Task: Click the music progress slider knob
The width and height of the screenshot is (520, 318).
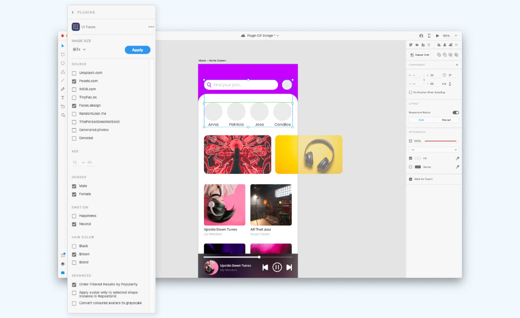Action: (x=259, y=257)
